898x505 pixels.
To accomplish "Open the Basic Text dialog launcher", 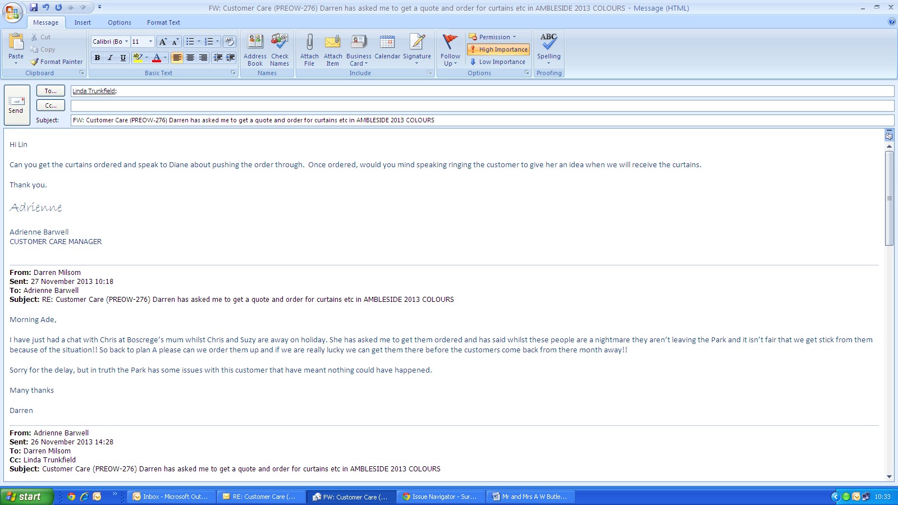I will [x=233, y=73].
